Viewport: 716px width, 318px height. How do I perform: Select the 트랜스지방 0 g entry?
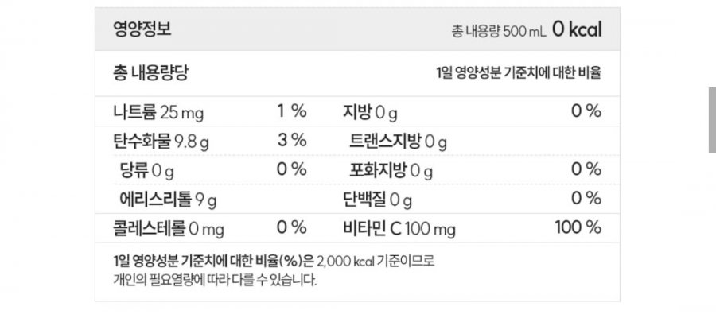[x=398, y=142]
